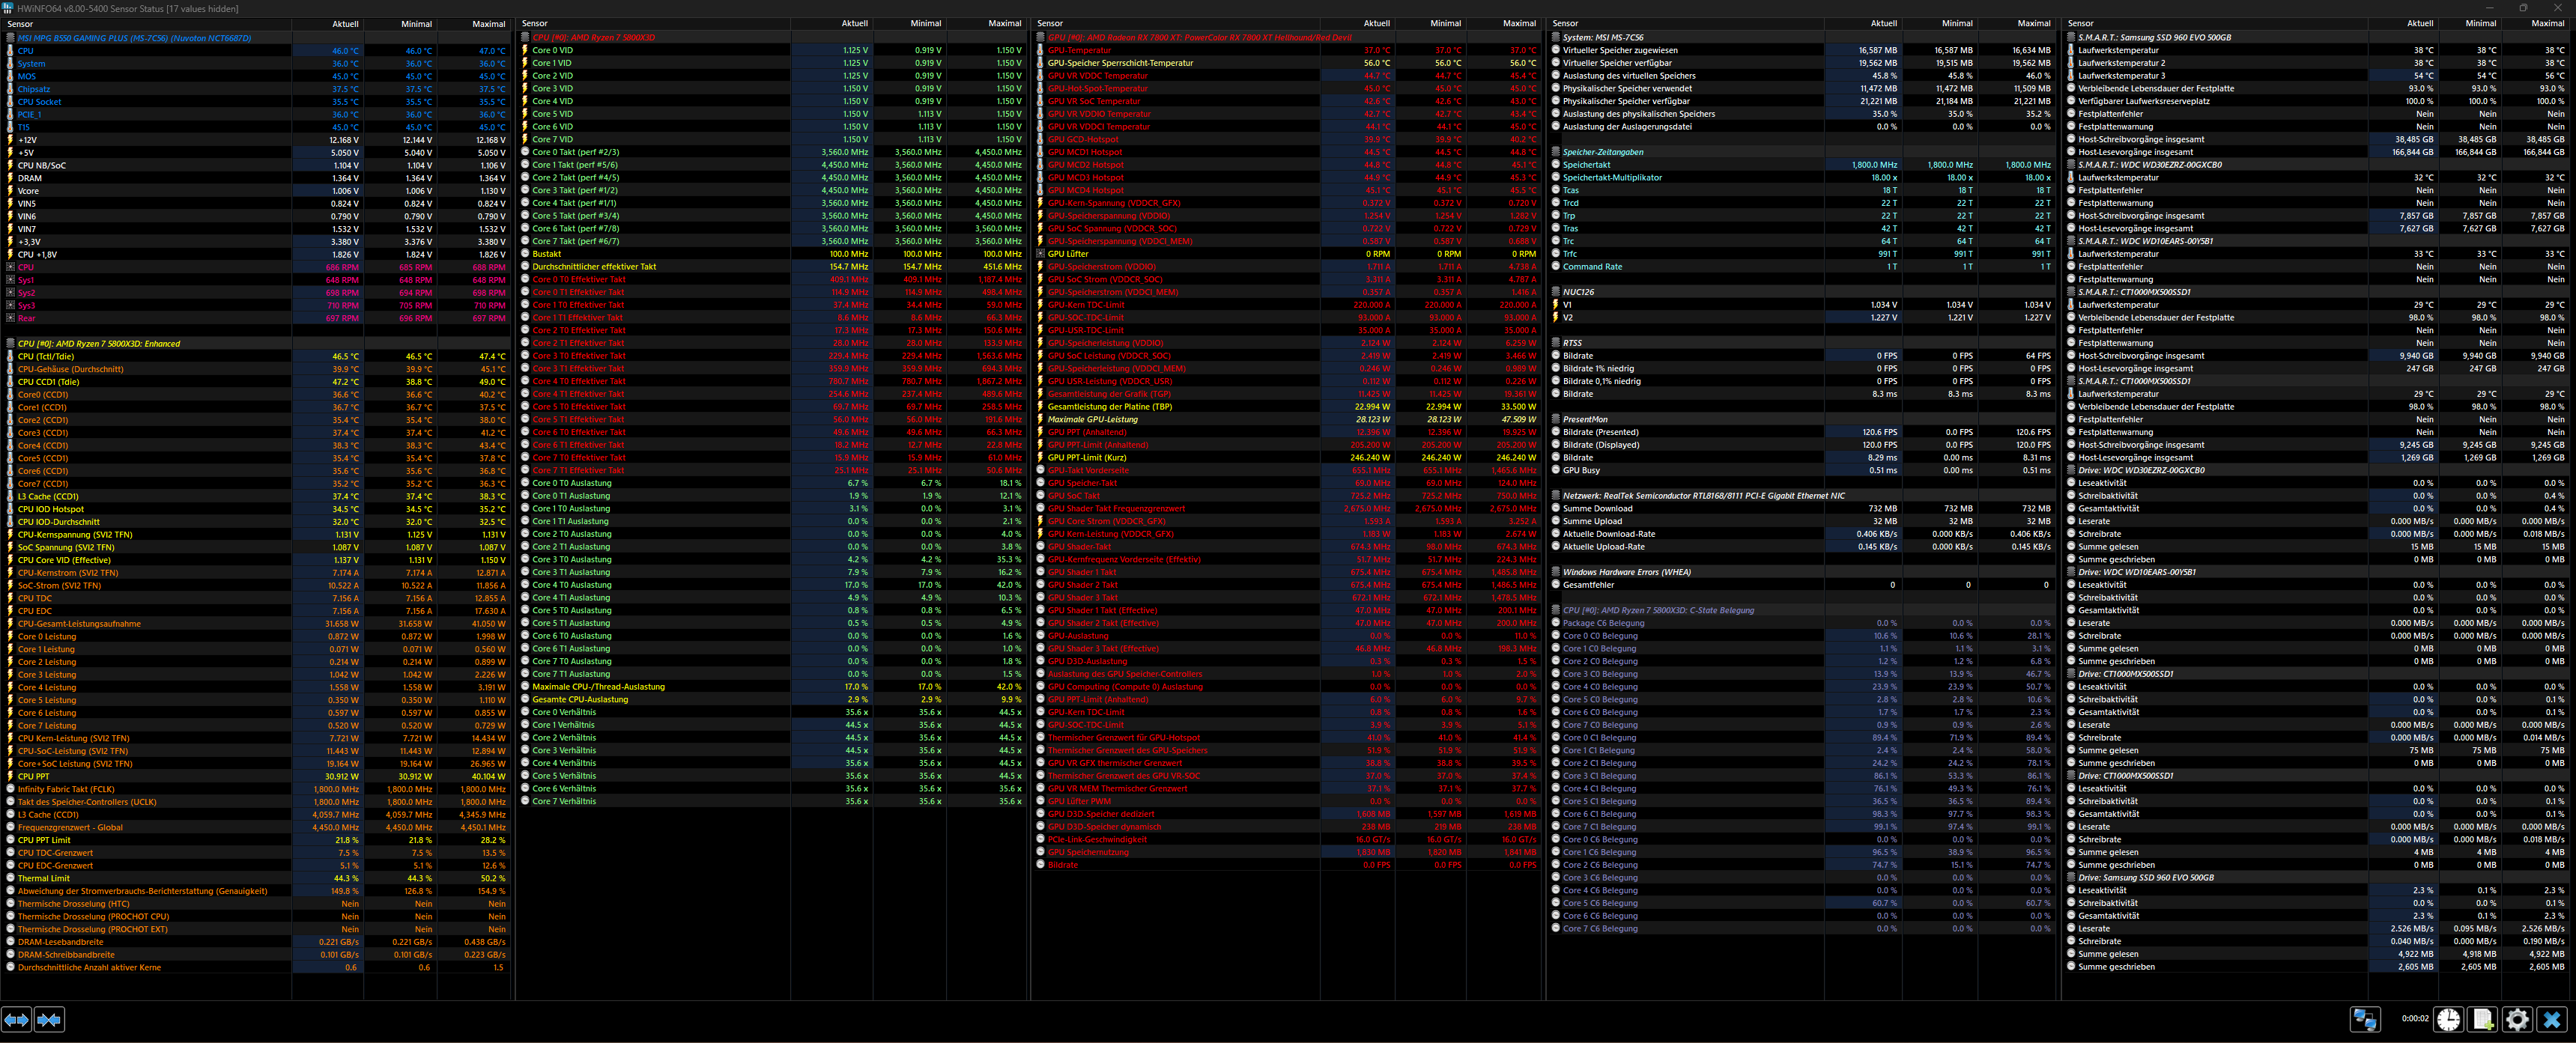
Task: Click the expand panels left-right arrows button
Action: [16, 1019]
